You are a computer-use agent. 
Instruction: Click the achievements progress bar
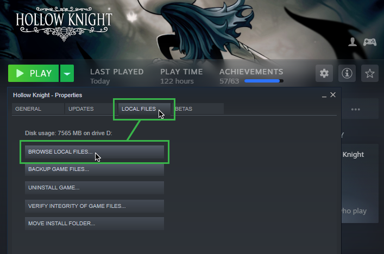click(264, 81)
